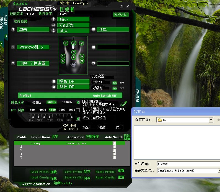Select button 8 on the mouse diagram

click(73, 52)
